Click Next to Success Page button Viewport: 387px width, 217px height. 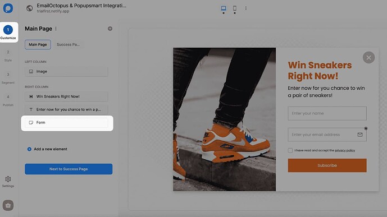click(69, 169)
